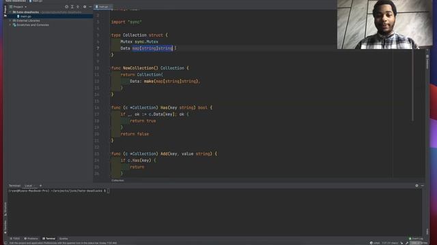Click the locate file icon in Project panel

66,7
